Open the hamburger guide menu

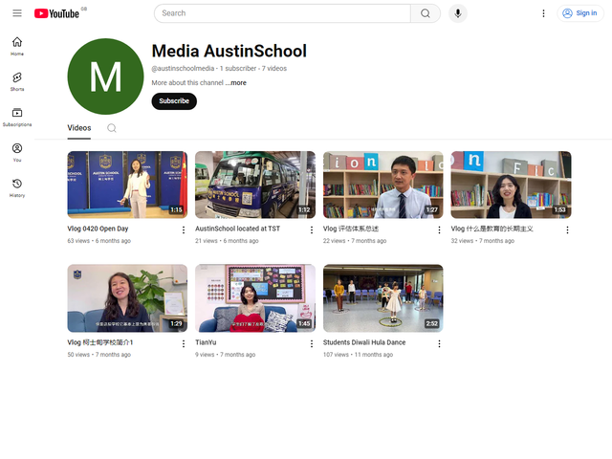pyautogui.click(x=17, y=13)
